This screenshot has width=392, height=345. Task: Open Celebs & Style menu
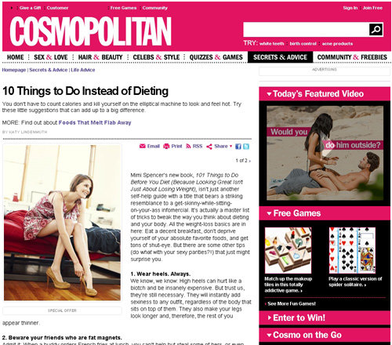156,57
